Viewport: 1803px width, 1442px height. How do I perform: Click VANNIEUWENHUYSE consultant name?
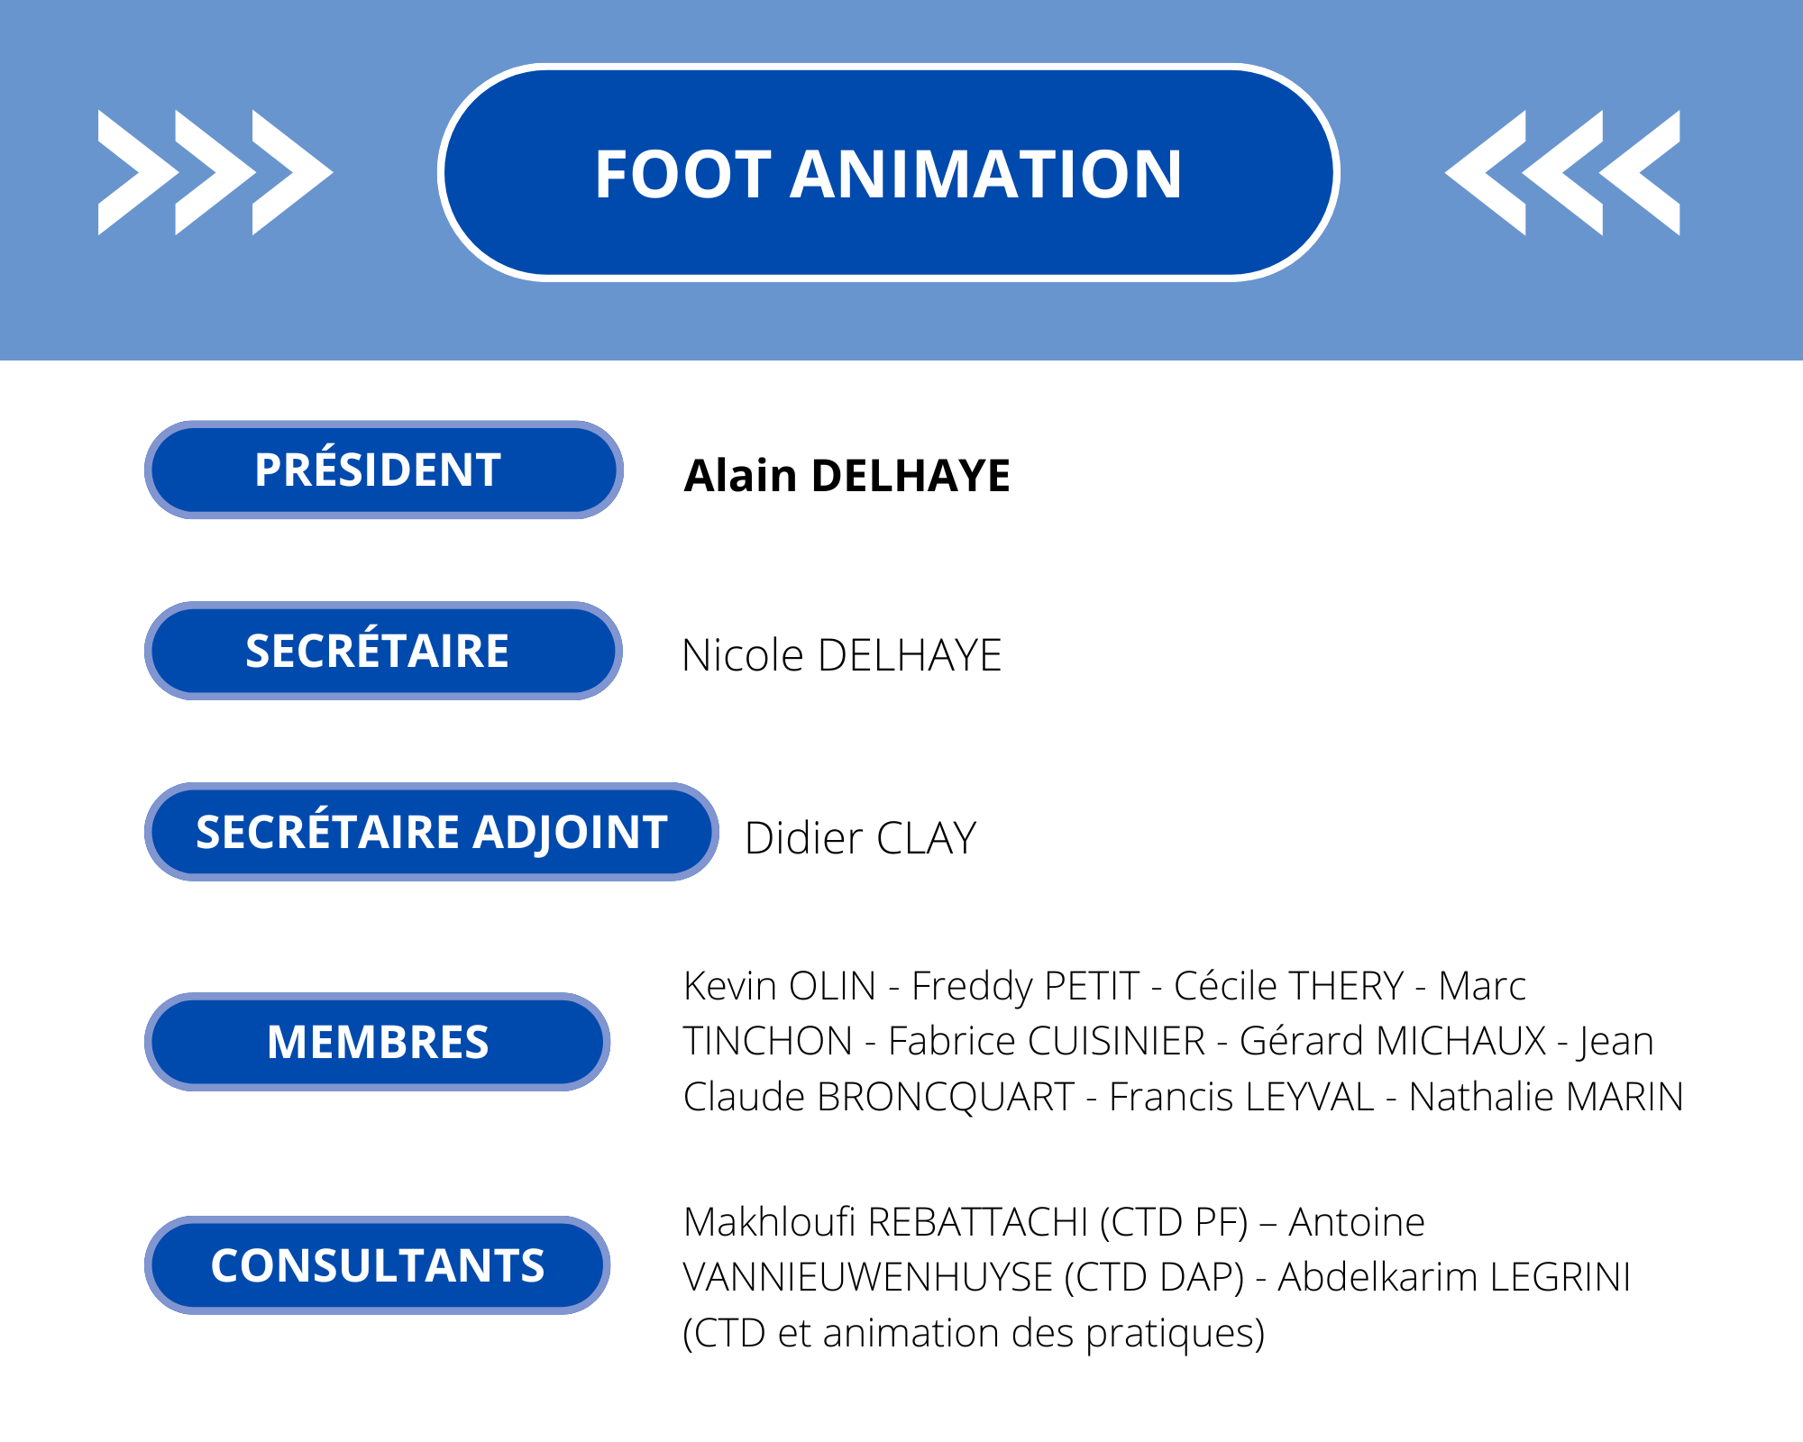pos(868,1277)
